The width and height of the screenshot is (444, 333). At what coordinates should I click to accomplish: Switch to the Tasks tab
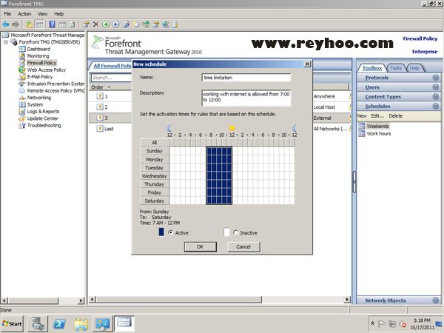pos(395,68)
